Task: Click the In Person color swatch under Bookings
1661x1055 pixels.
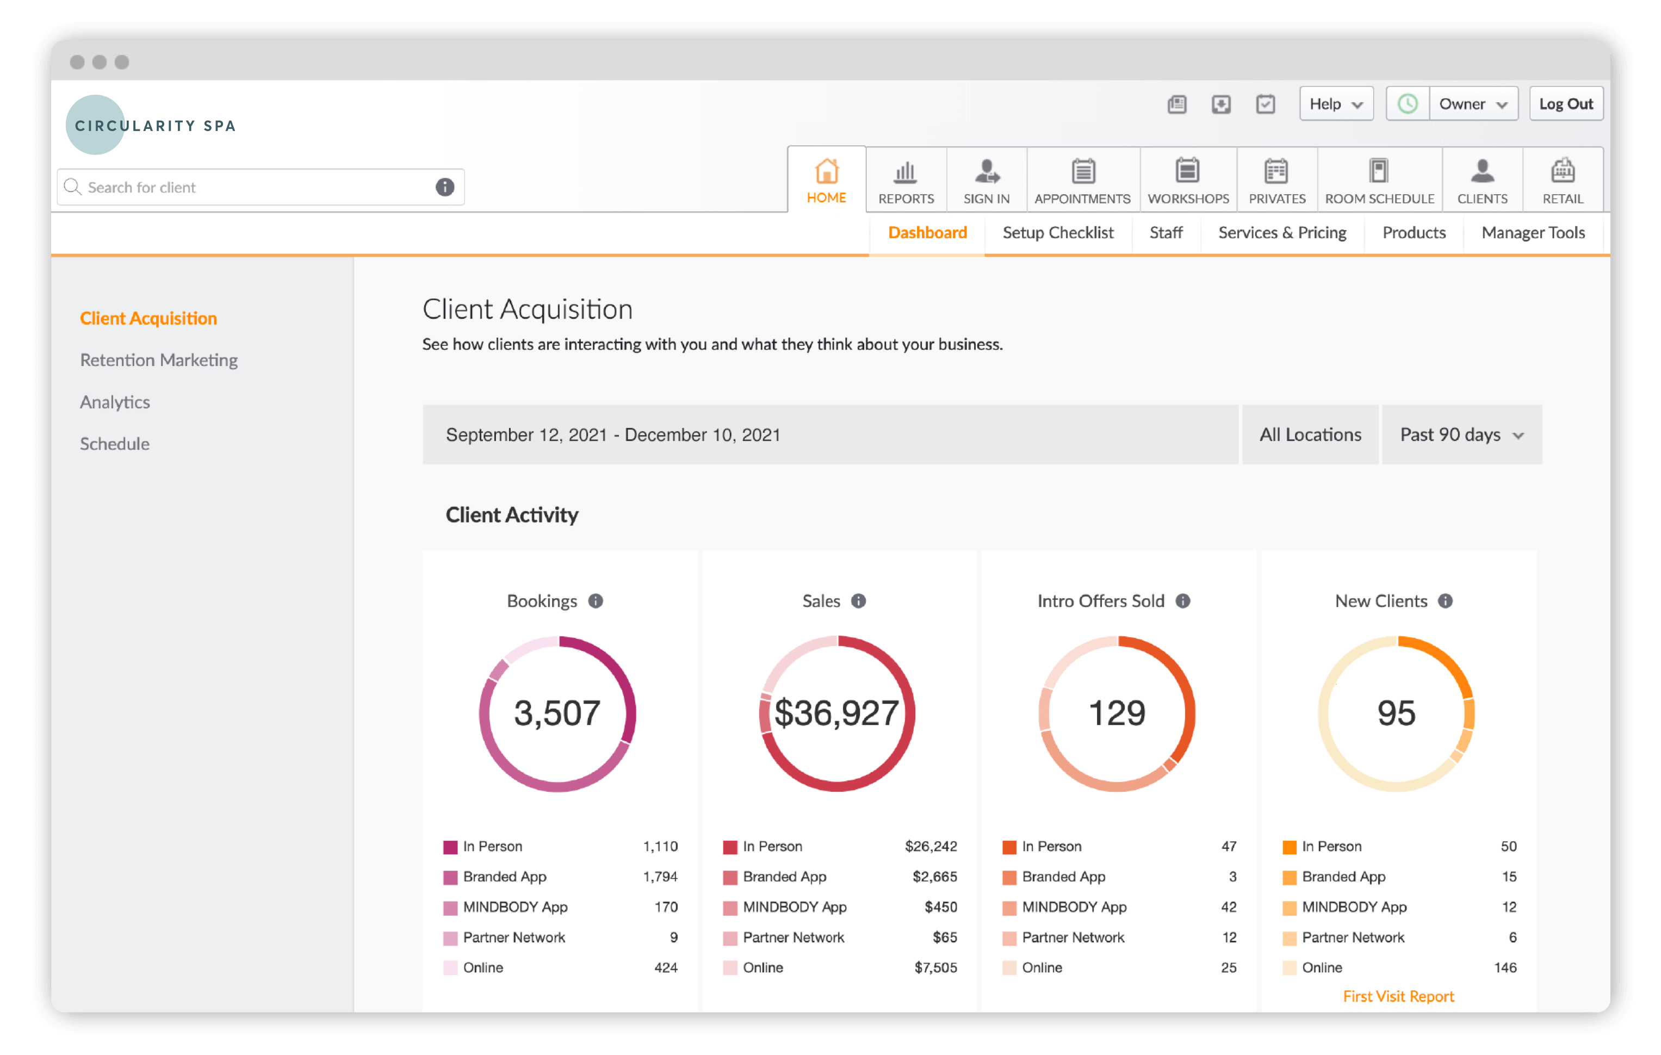Action: click(x=450, y=847)
